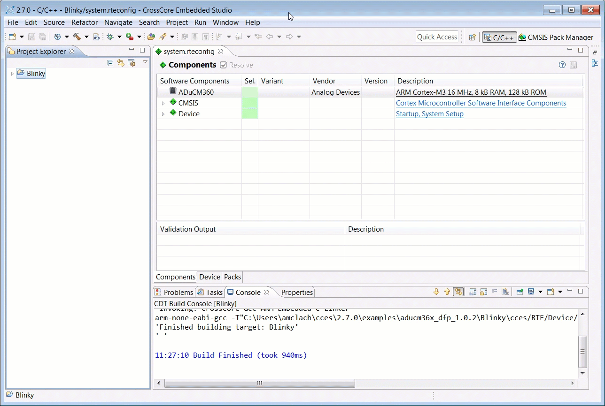605x406 pixels.
Task: Expand the Device component row
Action: (x=163, y=114)
